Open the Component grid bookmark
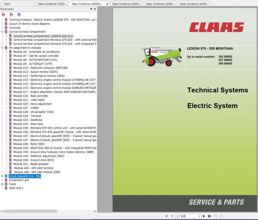This screenshot has height=220, width=258. coord(19,180)
